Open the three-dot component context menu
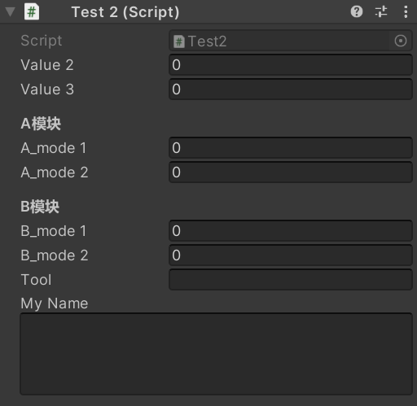 click(406, 11)
